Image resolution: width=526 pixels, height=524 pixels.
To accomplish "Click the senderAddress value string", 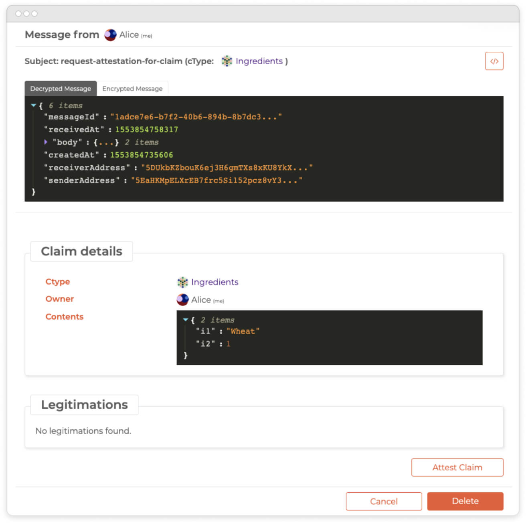I will pos(216,180).
